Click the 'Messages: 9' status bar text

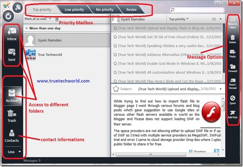(32, 161)
